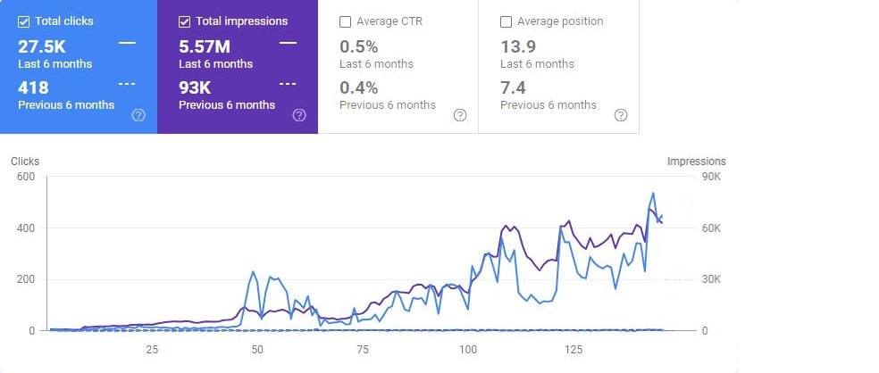Click dashed line legend beside 418
The width and height of the screenshot is (879, 373).
pyautogui.click(x=127, y=84)
